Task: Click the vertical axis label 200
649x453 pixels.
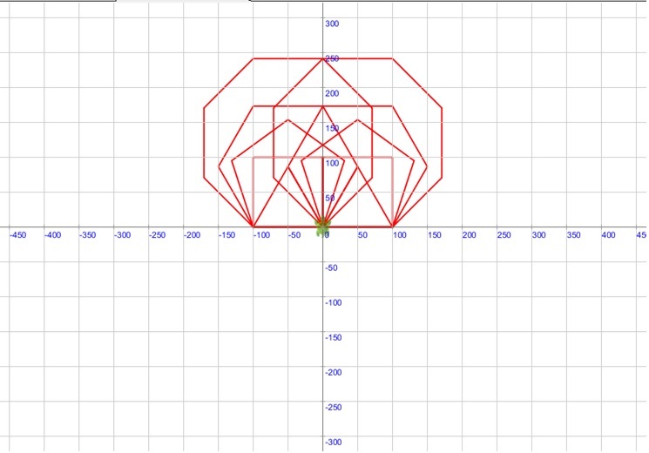Action: [332, 93]
